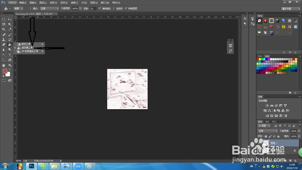Viewport: 302px width, 170px height.
Task: Select the Elliptical Marquee tool
Action: 4,19
